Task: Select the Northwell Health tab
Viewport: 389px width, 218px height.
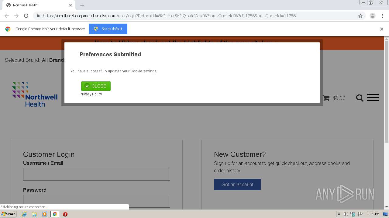Action: click(x=39, y=5)
